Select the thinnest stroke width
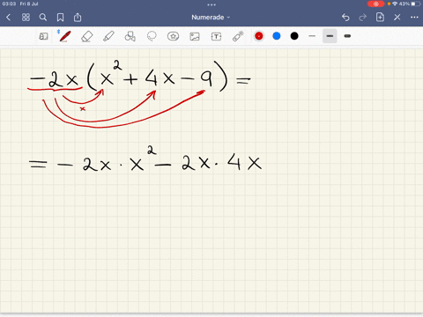This screenshot has height=317, width=423. point(312,36)
